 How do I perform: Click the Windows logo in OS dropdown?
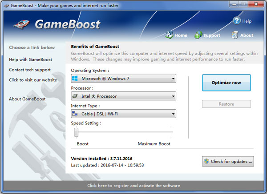coord(75,78)
